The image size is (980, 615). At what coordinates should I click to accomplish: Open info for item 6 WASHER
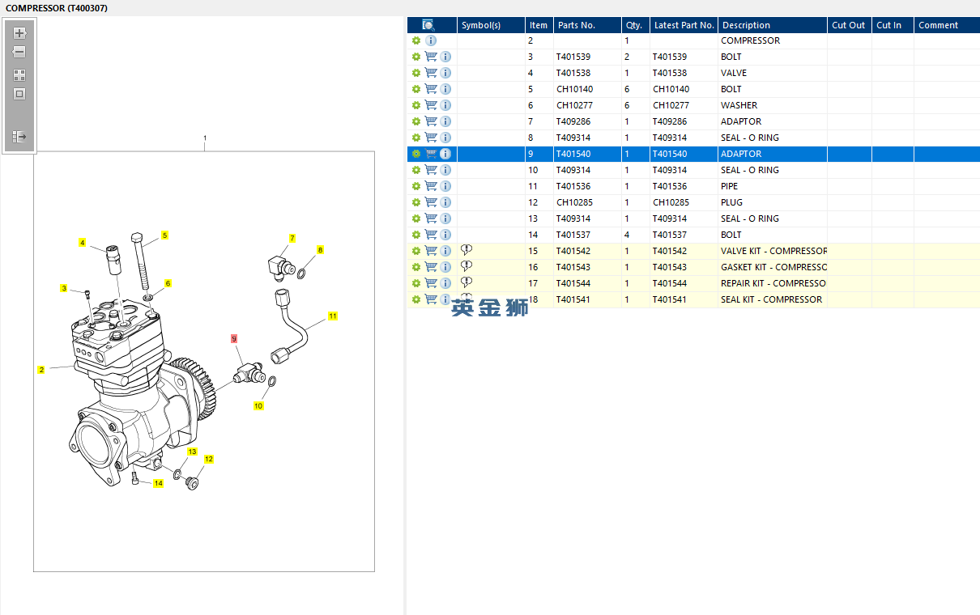445,105
